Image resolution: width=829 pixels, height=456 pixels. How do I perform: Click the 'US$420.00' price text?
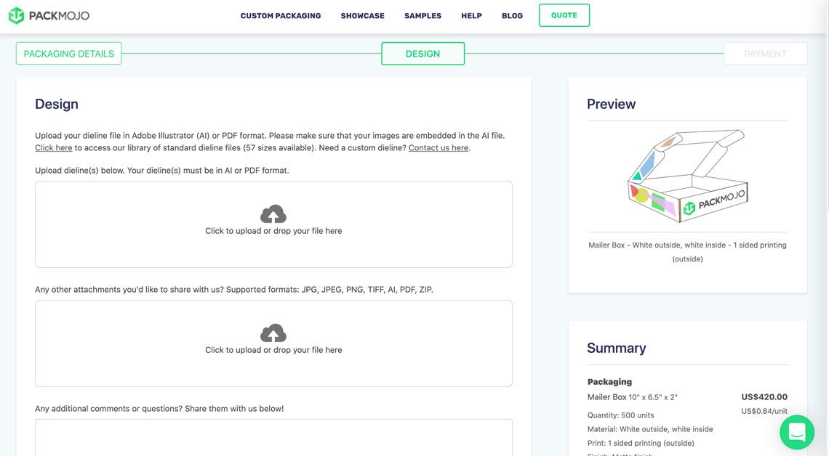(x=764, y=397)
